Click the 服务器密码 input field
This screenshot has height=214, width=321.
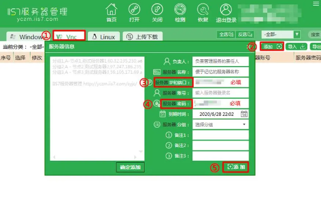221,103
